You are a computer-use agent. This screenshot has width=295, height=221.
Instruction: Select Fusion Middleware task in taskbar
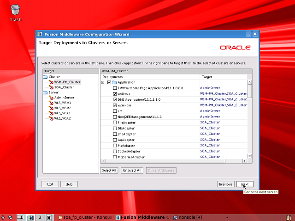click(143, 217)
